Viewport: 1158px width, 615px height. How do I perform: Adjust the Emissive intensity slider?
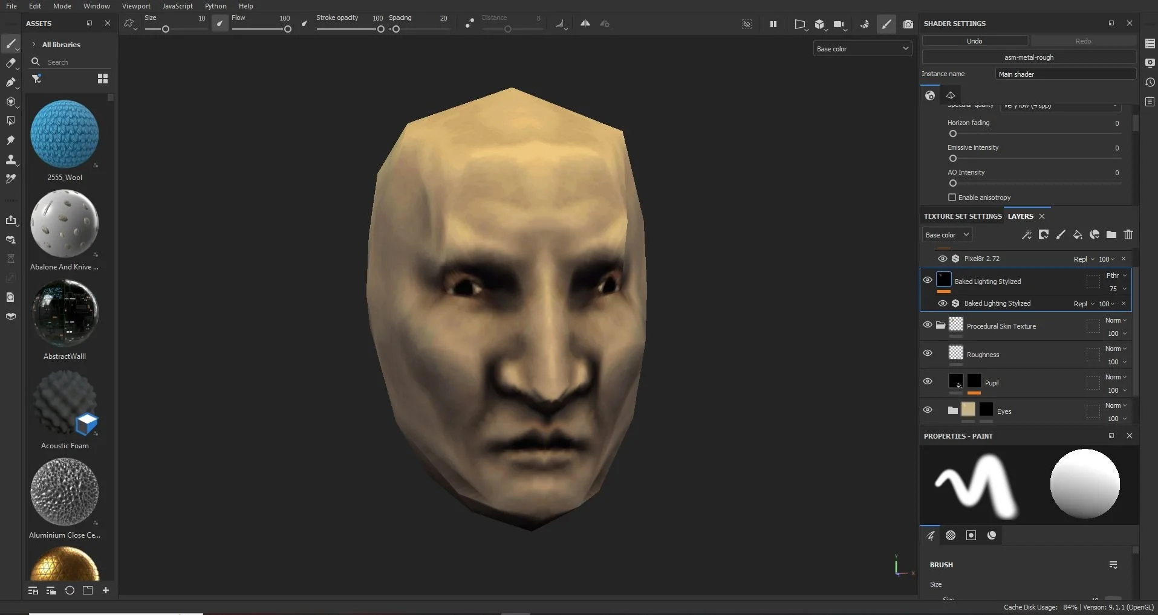coord(953,158)
